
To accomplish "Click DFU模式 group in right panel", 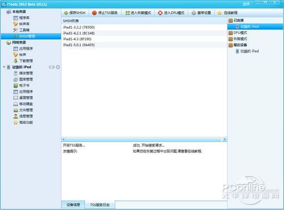I will pyautogui.click(x=238, y=33).
